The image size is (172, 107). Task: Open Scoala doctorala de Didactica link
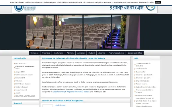143,64
